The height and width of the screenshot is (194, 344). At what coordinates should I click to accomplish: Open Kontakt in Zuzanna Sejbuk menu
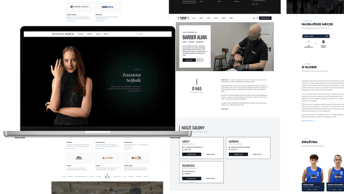pyautogui.click(x=106, y=34)
